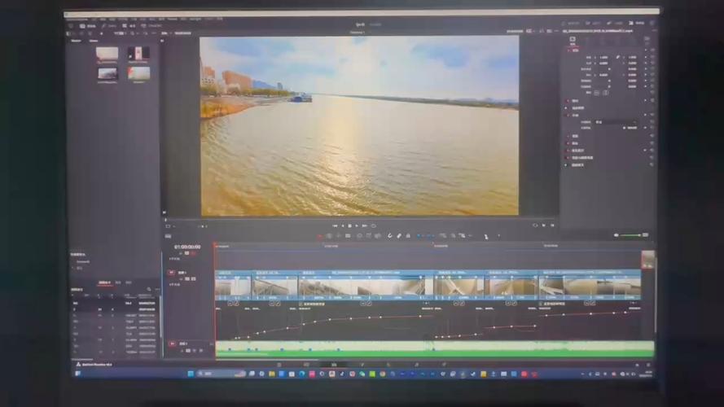Open the Composite Mode dropdown in Inspector

(616, 122)
